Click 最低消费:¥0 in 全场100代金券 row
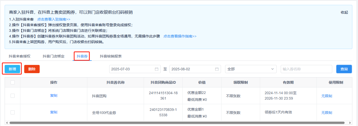This screenshot has width=358, height=126. click(197, 116)
